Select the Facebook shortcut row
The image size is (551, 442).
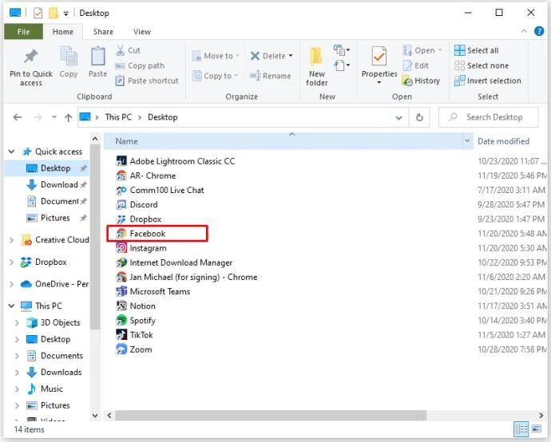[157, 234]
